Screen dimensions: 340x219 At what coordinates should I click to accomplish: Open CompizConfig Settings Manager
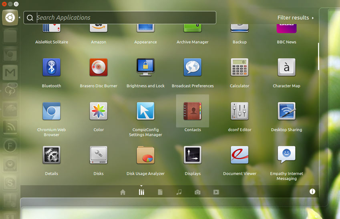[145, 111]
